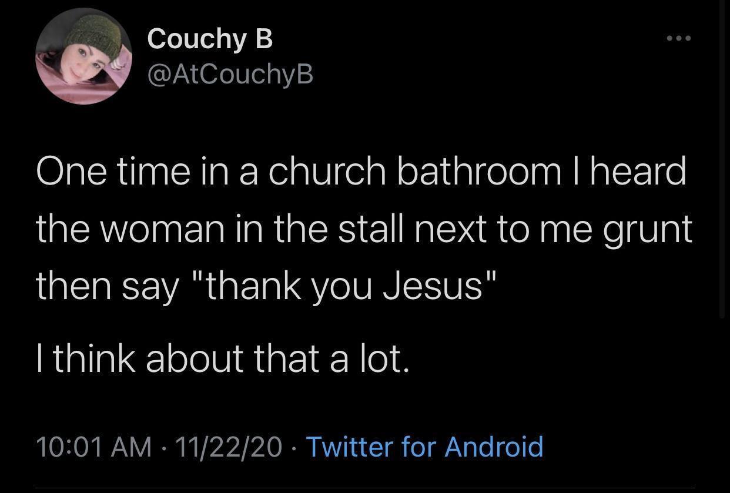Click the @AtCouchyB handle
The height and width of the screenshot is (493, 730).
click(230, 74)
